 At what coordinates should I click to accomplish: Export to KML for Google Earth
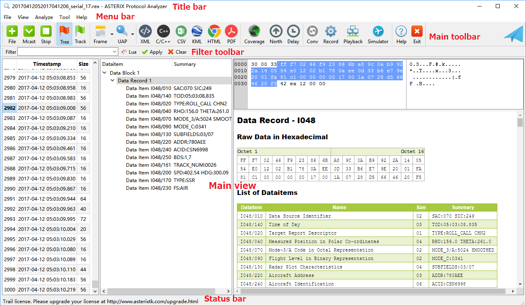tap(197, 34)
